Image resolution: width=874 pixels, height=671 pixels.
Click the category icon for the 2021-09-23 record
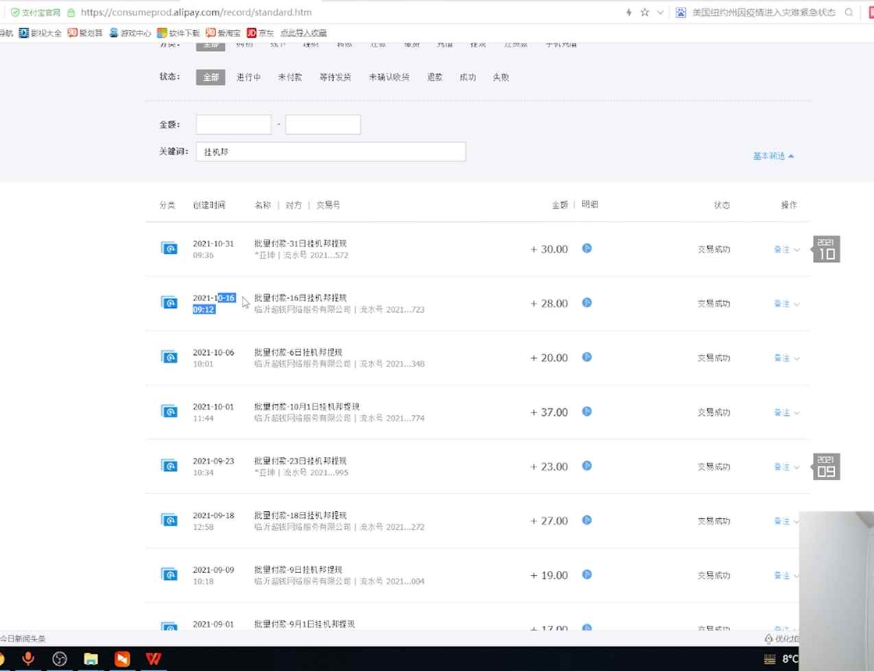coord(169,466)
